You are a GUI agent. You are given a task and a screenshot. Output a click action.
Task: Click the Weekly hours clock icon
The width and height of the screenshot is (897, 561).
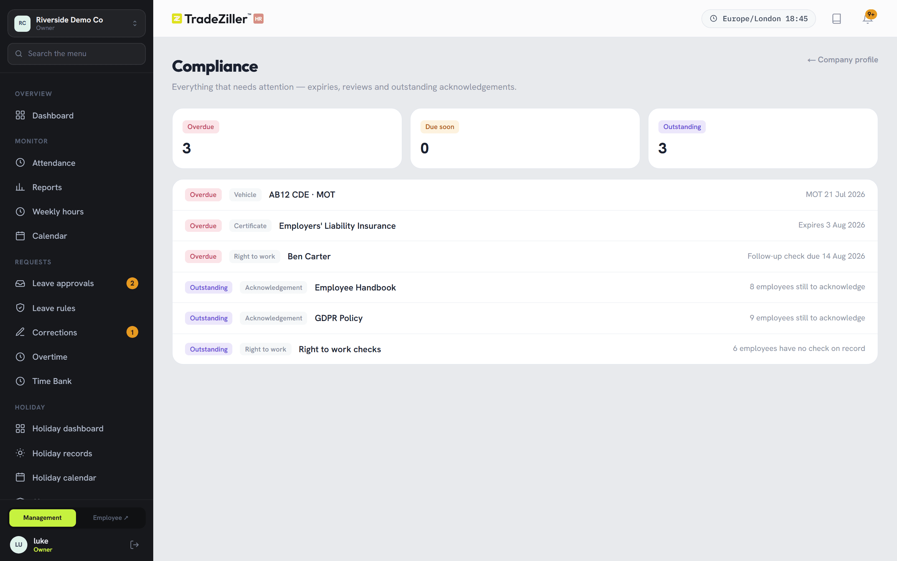click(20, 212)
